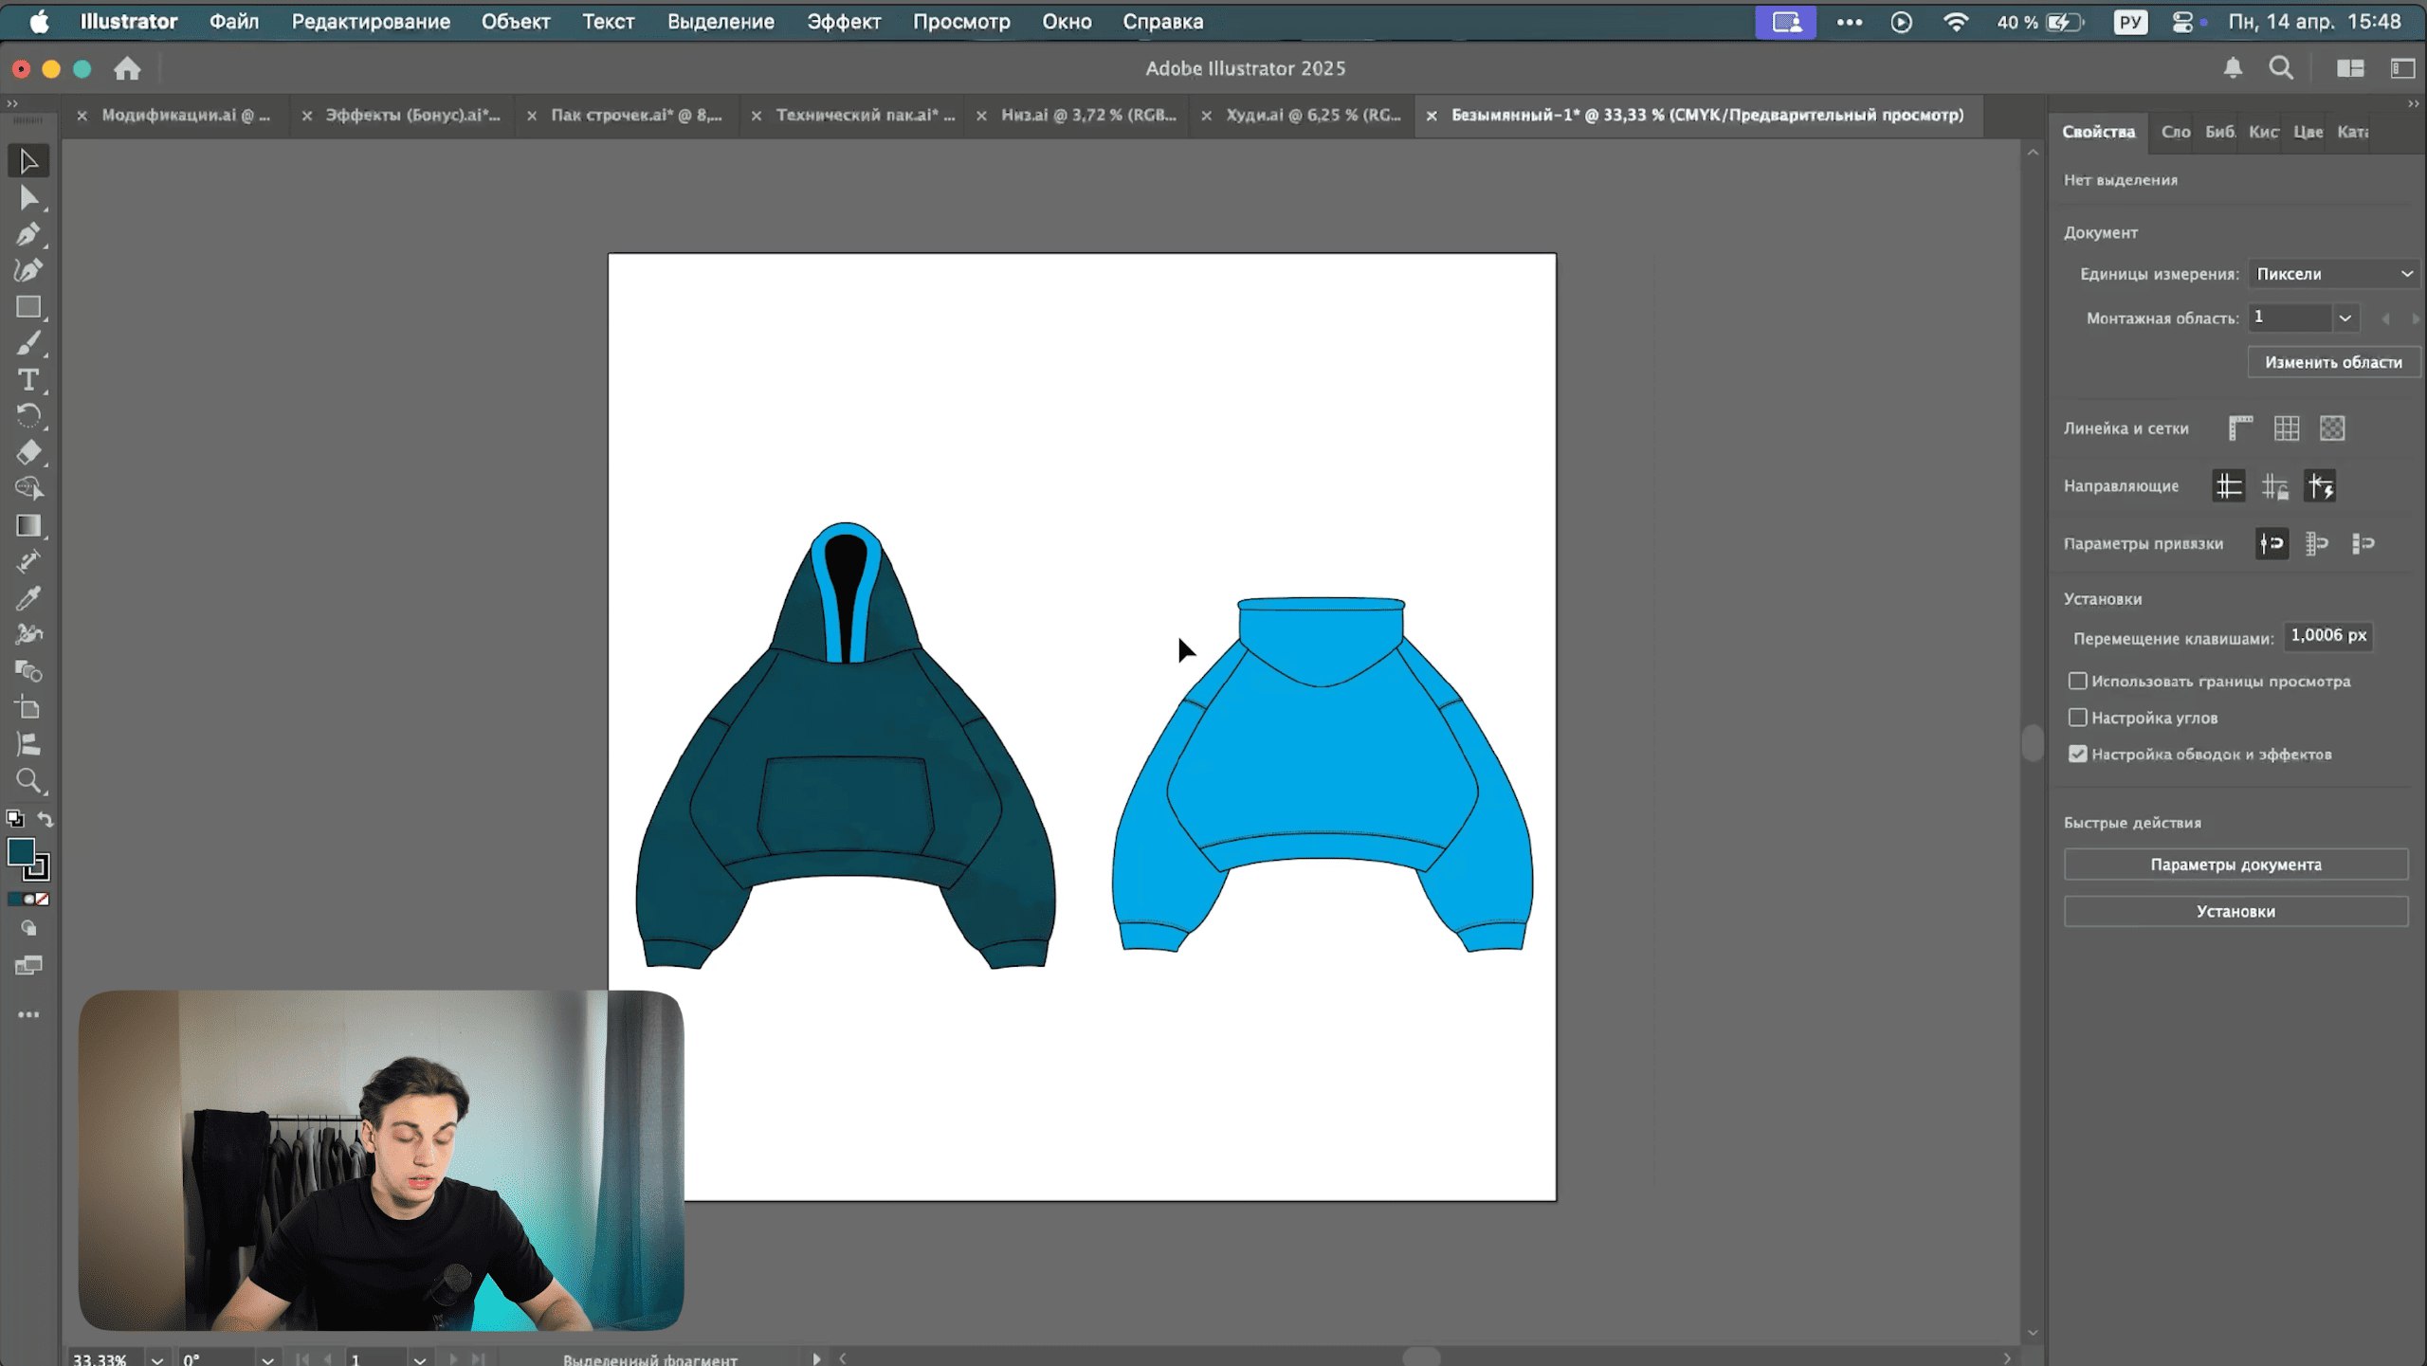
Task: Enable Использовать границы просмотра checkbox
Action: pos(2077,681)
